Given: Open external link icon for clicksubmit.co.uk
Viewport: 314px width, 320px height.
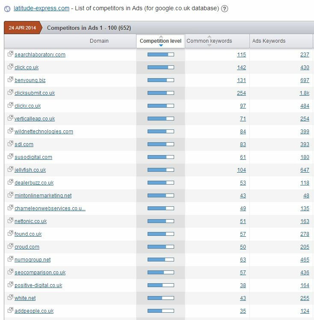Looking at the screenshot, I should click(10, 92).
